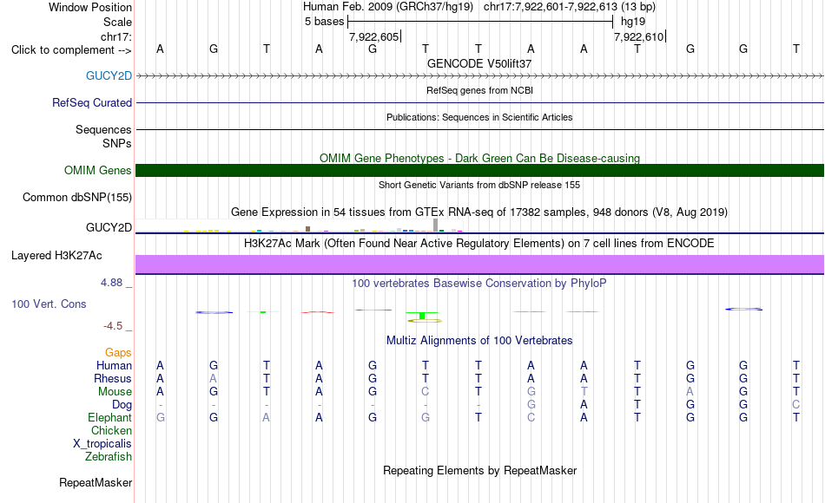The height and width of the screenshot is (503, 825).
Task: Click the 'chr17:7,922,601-7,922,613 (13 bp)' position text
Action: coord(570,7)
